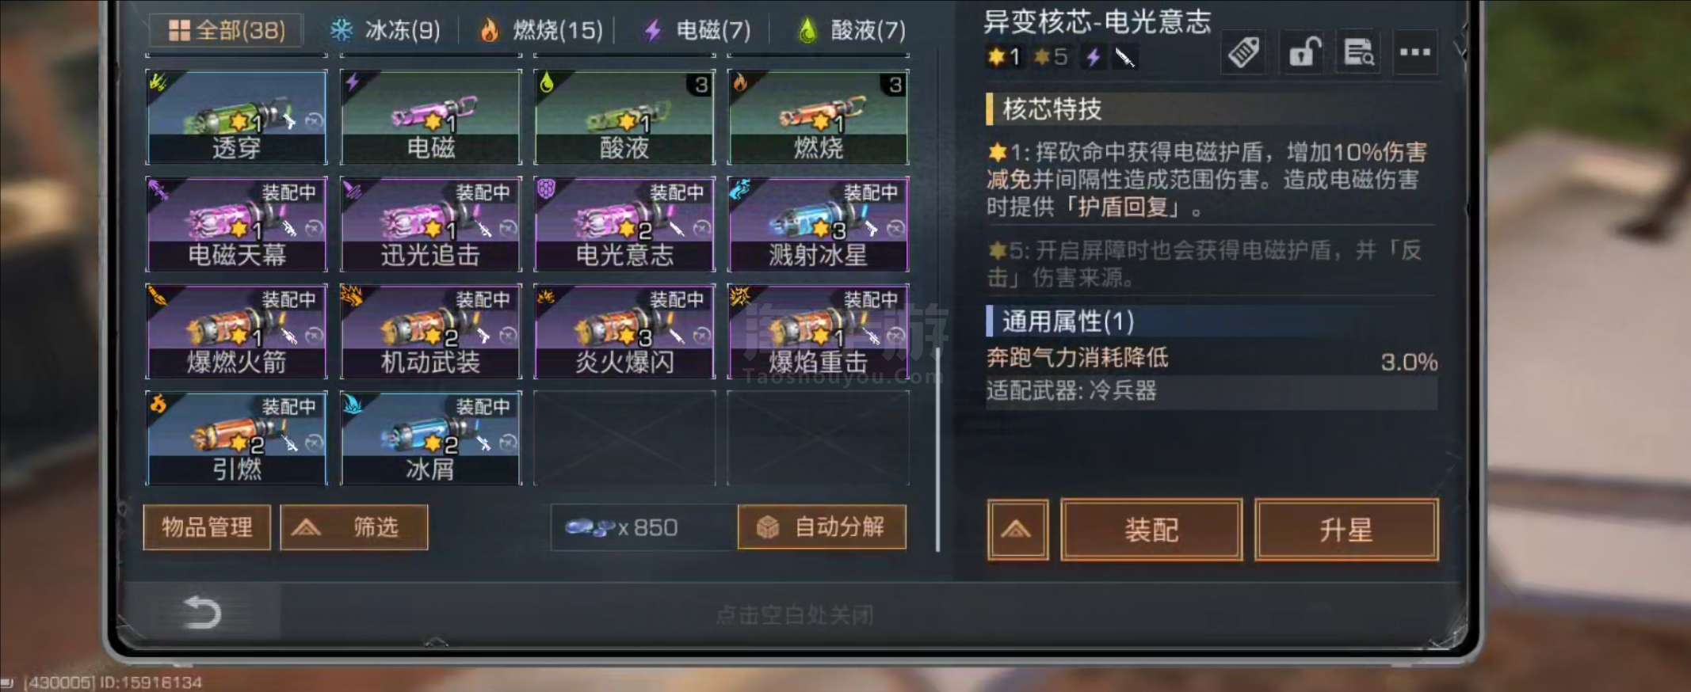This screenshot has height=692, width=1691.
Task: Toggle the core lock icon
Action: (1303, 53)
